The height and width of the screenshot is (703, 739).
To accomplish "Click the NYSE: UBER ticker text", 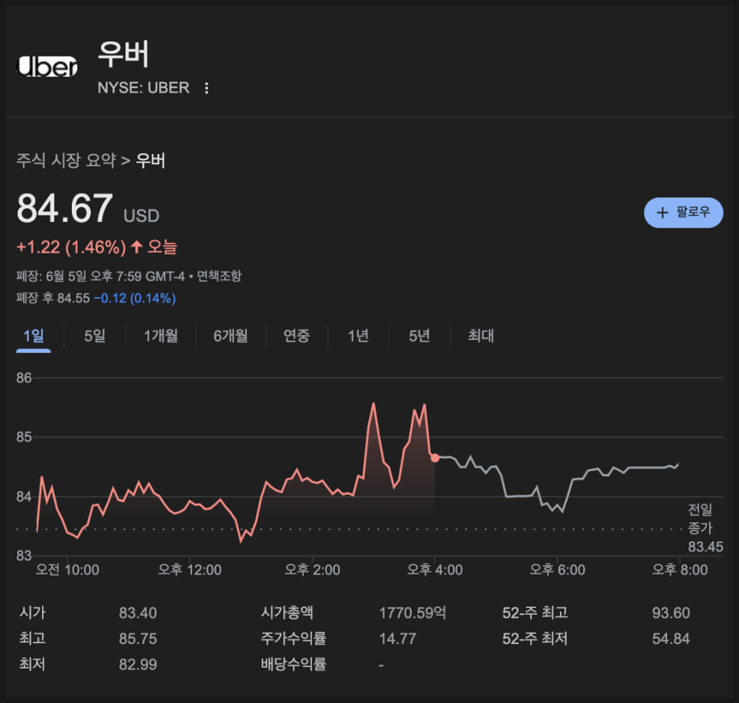I will [x=143, y=88].
